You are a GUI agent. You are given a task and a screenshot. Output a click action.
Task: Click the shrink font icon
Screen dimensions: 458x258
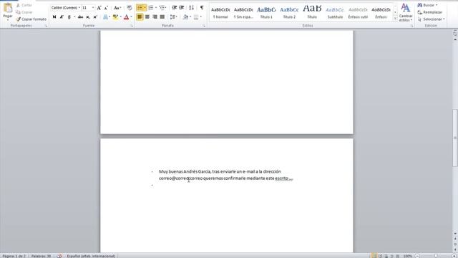(106, 8)
